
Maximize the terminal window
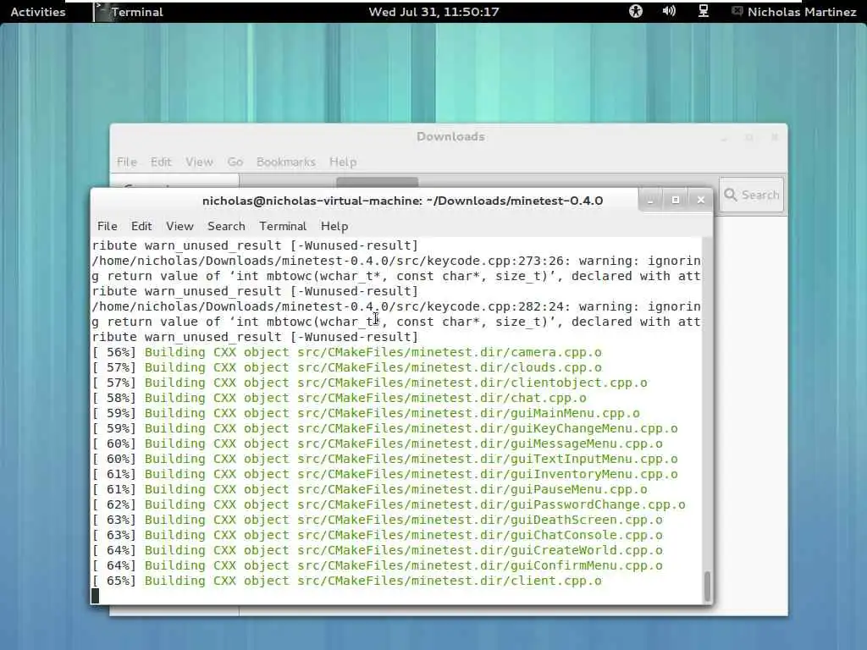[x=675, y=200]
